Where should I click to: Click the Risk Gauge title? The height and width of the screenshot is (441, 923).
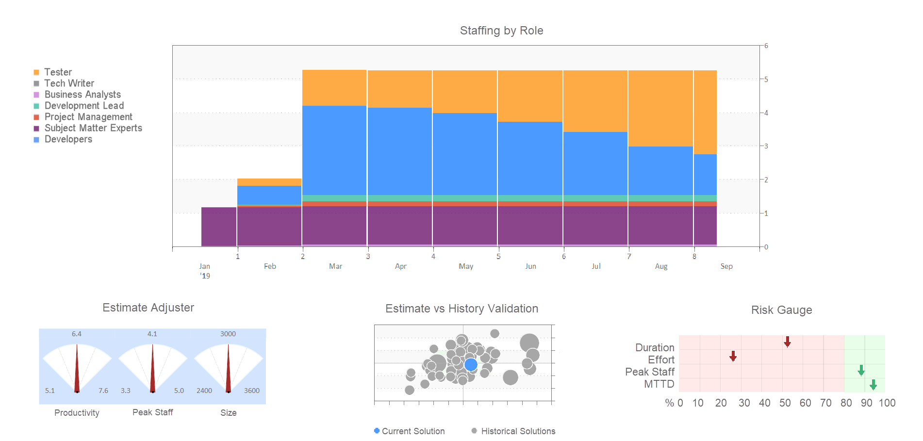click(781, 310)
